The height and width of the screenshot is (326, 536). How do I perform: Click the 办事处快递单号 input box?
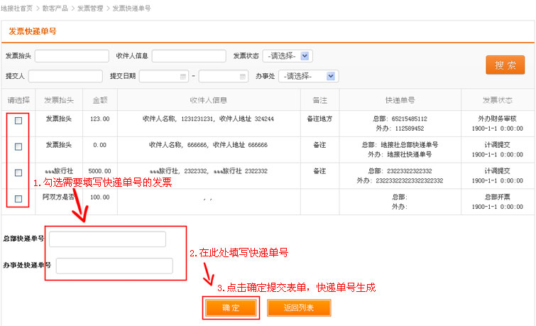(x=114, y=266)
